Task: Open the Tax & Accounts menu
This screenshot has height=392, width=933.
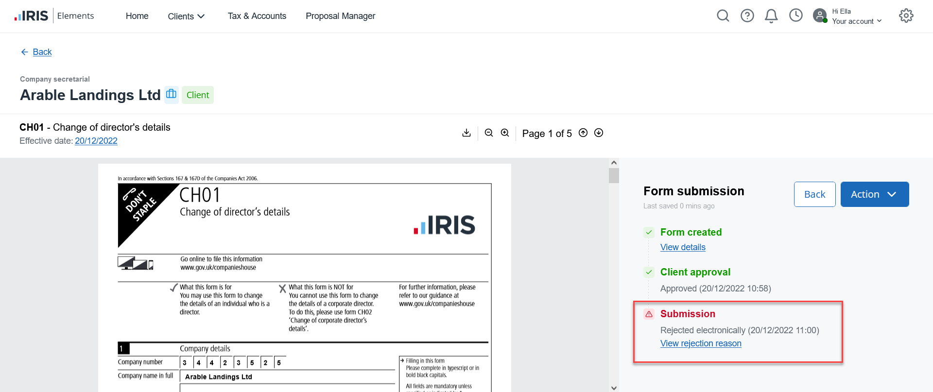Action: point(257,16)
